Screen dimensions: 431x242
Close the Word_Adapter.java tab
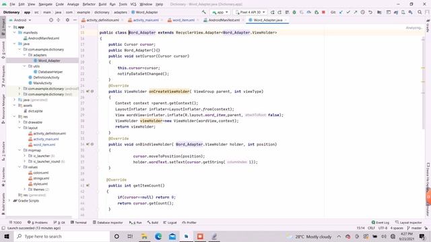pos(286,20)
